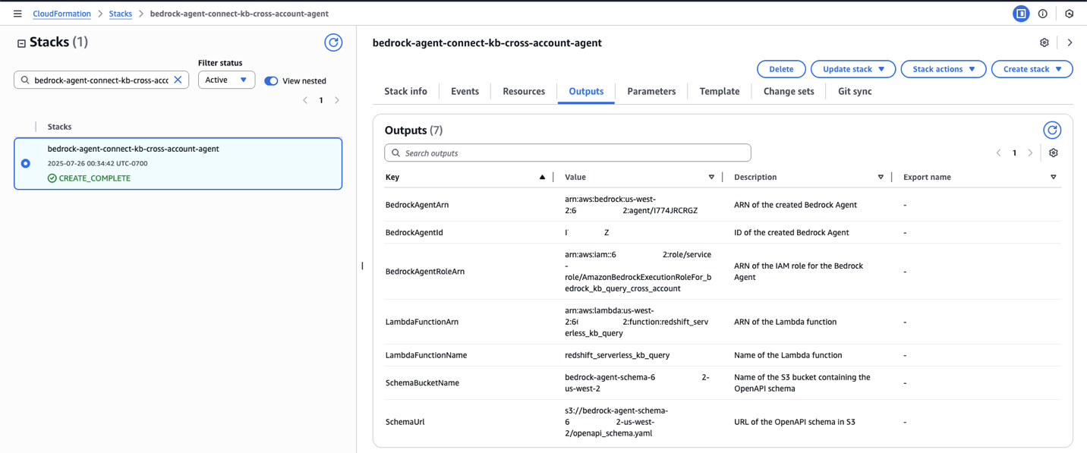Open the hamburger navigation menu
This screenshot has width=1087, height=453.
click(x=17, y=14)
